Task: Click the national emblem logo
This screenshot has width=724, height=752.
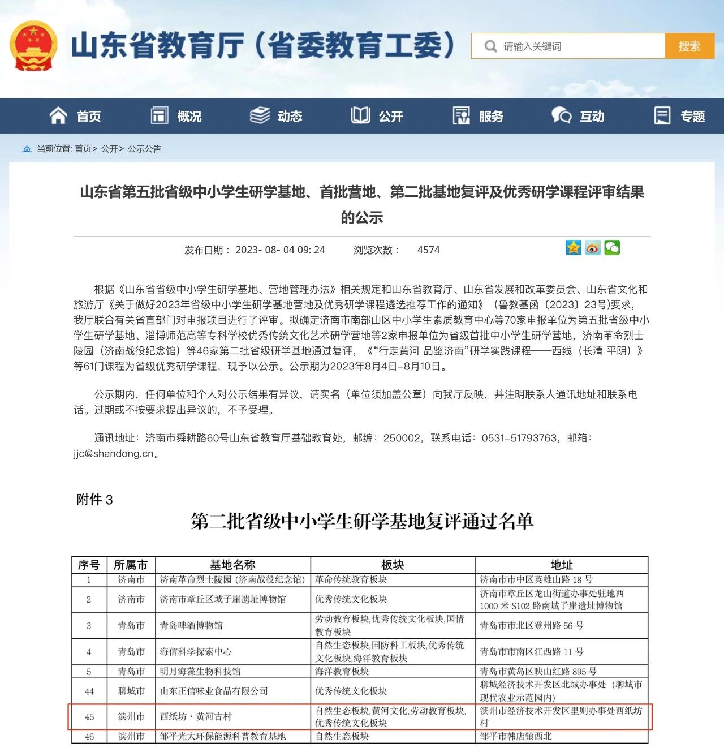Action: point(34,45)
